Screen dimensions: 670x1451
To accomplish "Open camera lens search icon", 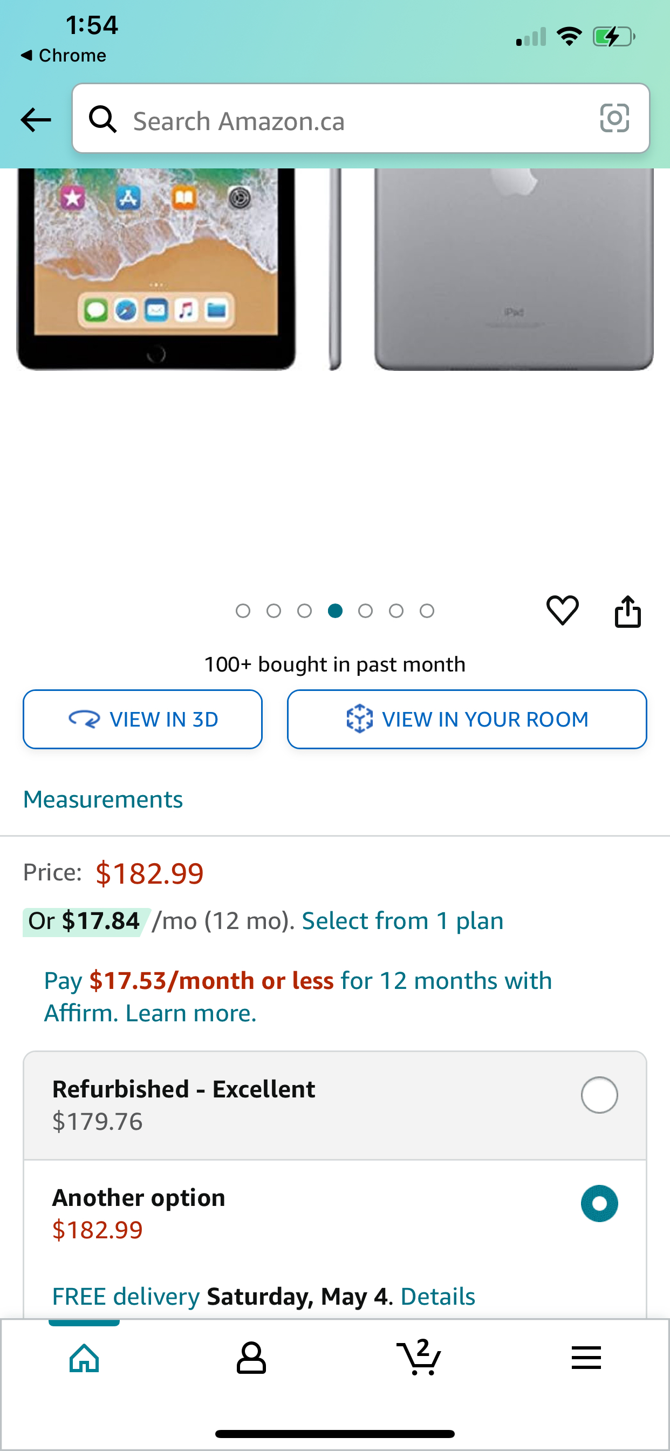I will (x=614, y=118).
